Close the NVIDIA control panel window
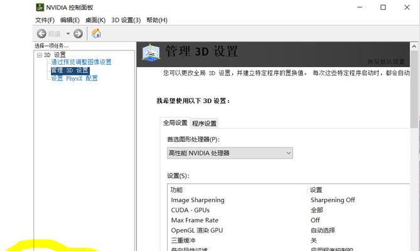 click(x=407, y=8)
